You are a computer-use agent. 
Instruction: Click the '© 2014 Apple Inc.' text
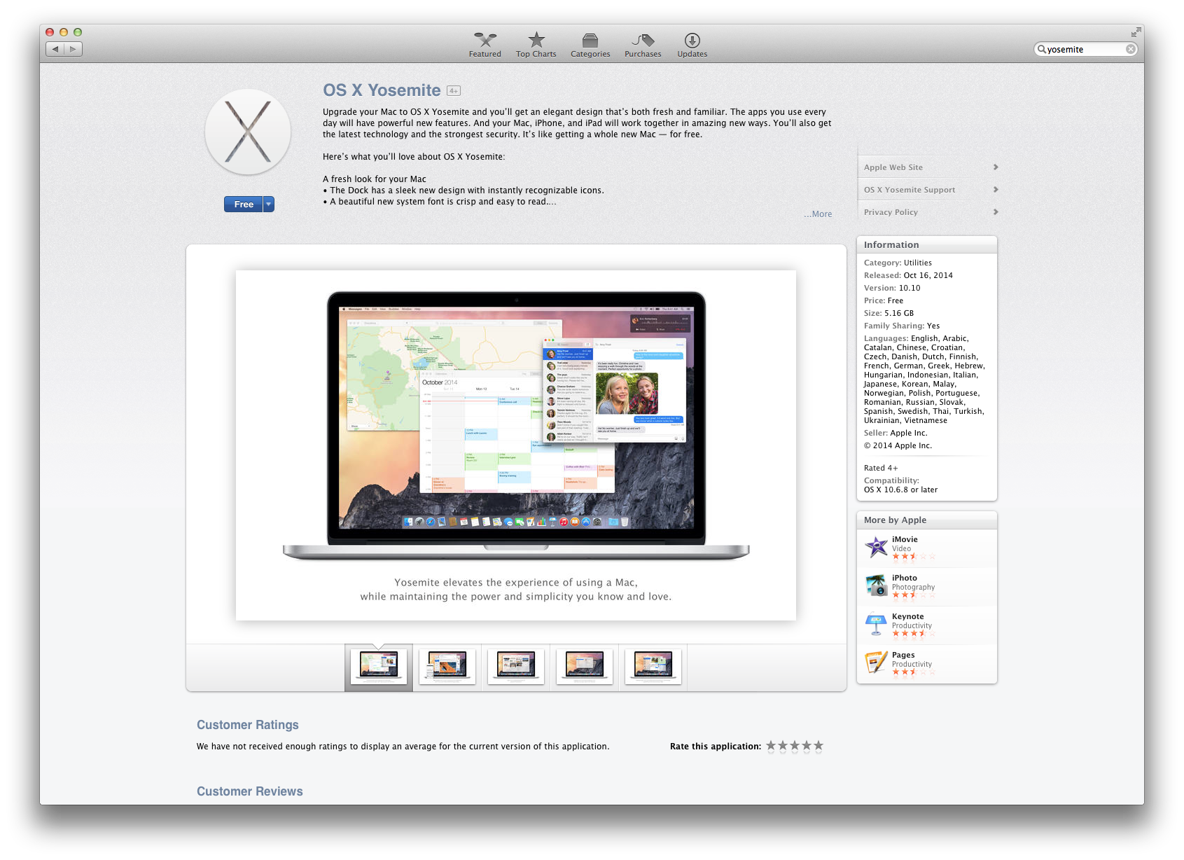point(898,445)
